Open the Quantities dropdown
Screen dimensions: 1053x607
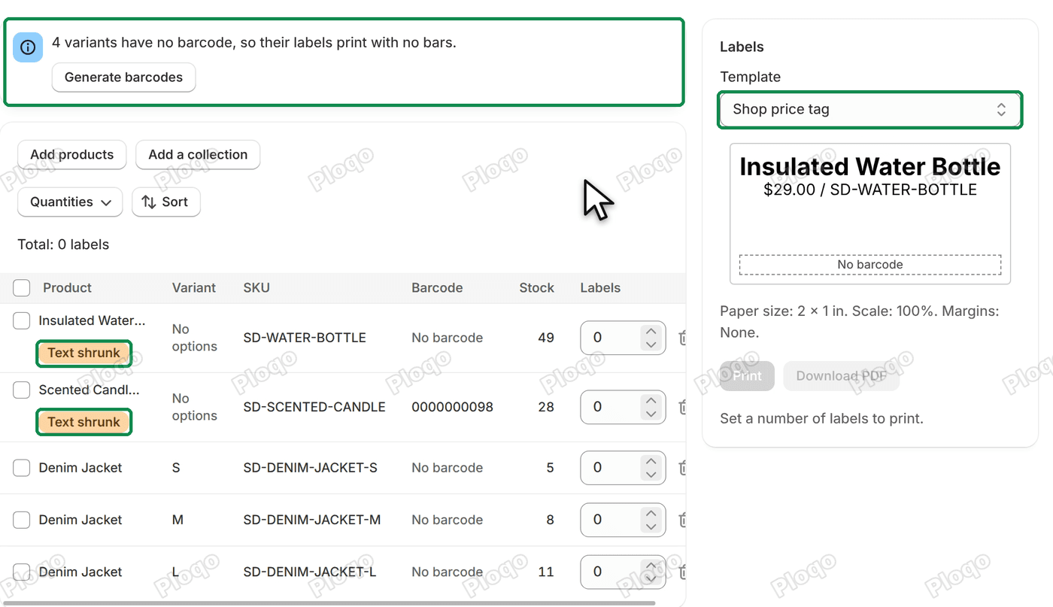point(70,202)
